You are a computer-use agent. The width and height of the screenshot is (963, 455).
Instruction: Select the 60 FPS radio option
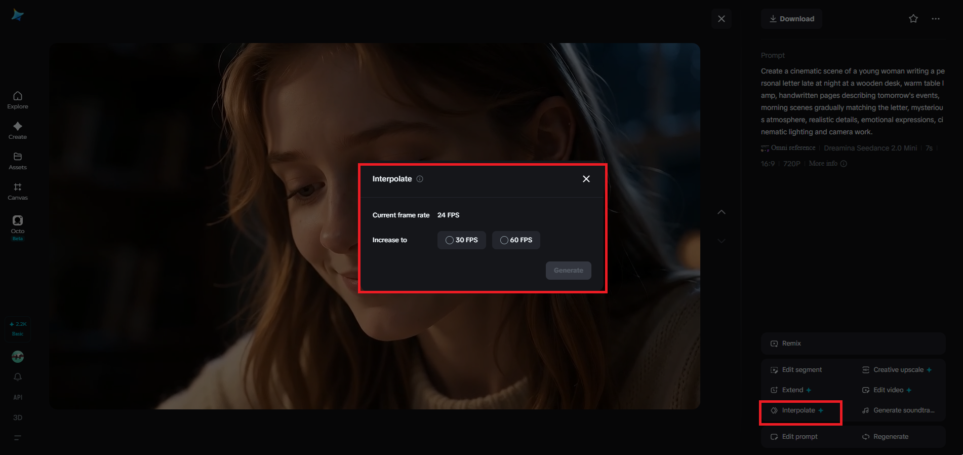(x=516, y=240)
